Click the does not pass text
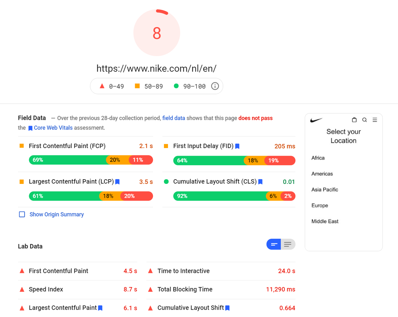398x317 pixels. 255,118
